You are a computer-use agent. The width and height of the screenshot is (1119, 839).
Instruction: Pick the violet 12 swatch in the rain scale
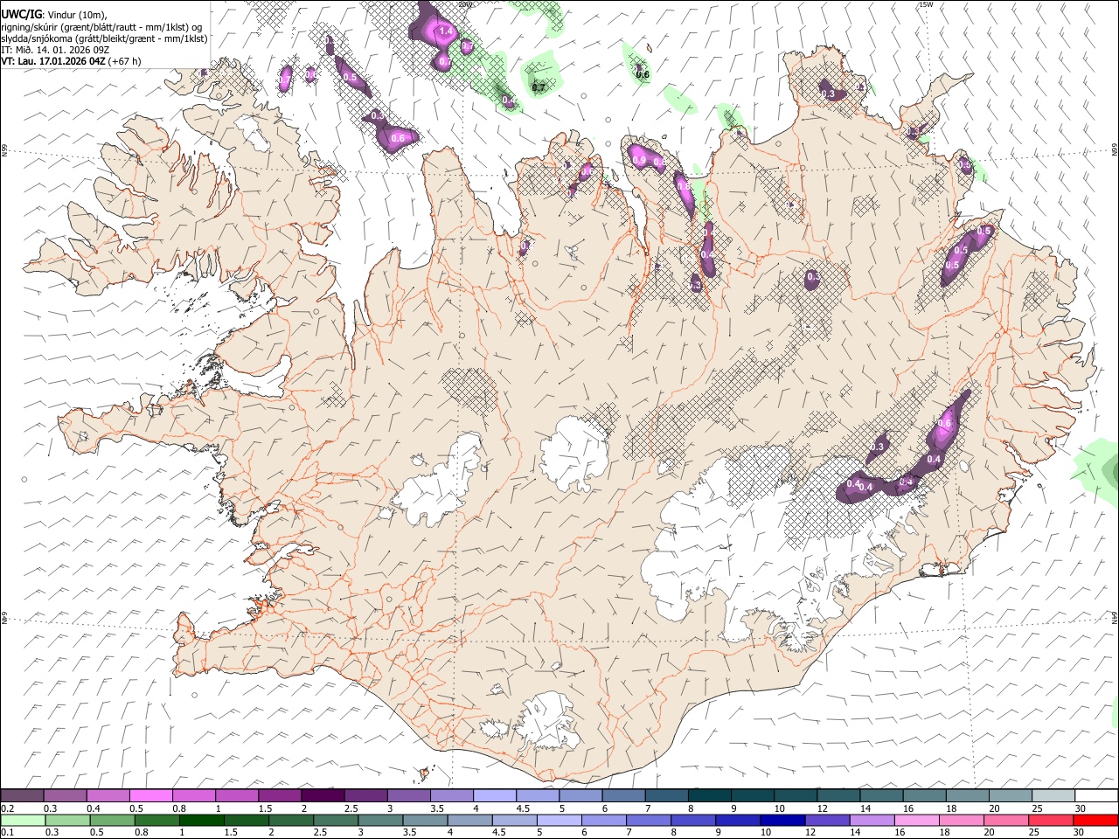827,821
